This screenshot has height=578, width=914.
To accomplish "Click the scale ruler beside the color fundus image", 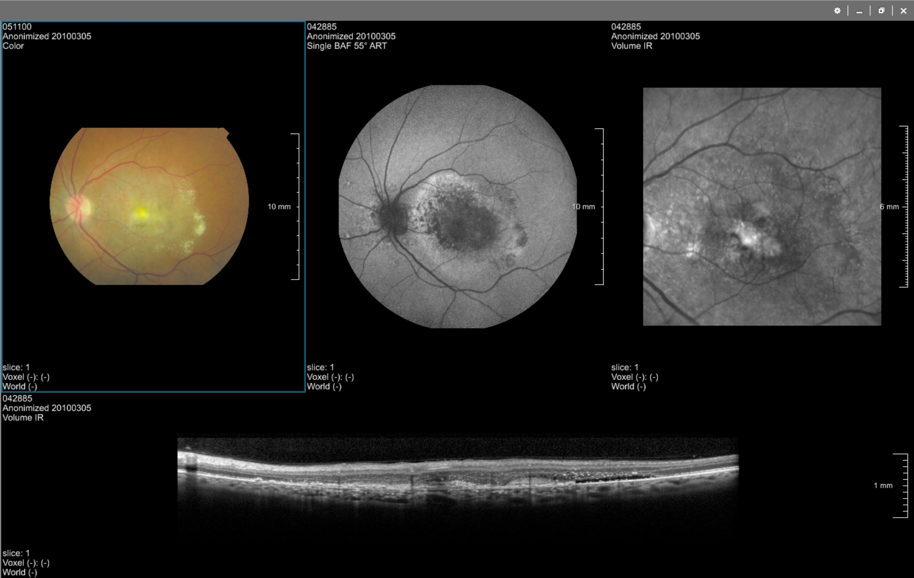I will pyautogui.click(x=295, y=207).
